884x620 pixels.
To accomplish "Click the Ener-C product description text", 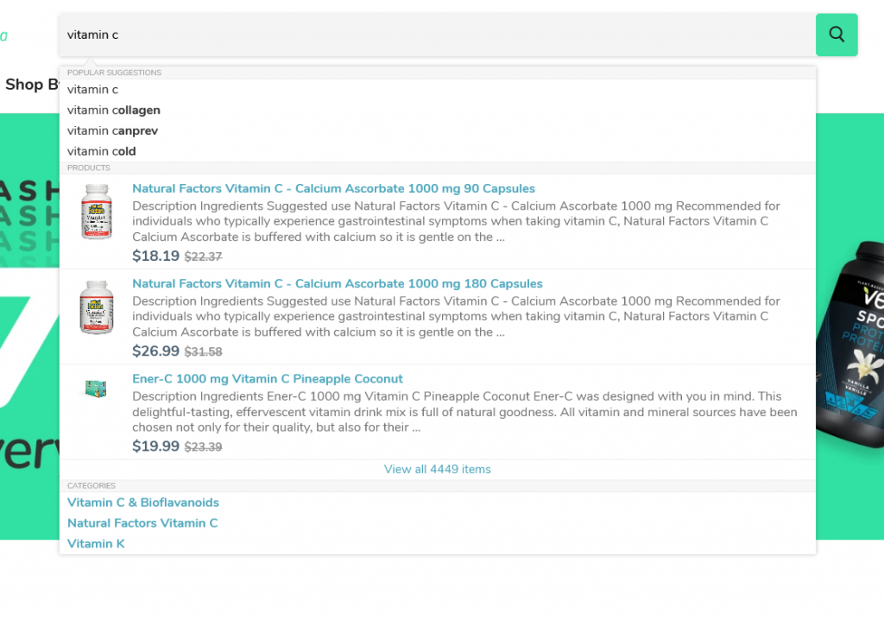I will (464, 412).
